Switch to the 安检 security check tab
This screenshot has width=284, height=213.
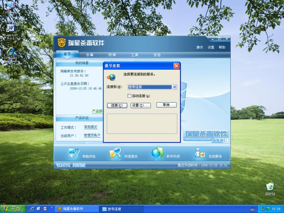pos(157,55)
